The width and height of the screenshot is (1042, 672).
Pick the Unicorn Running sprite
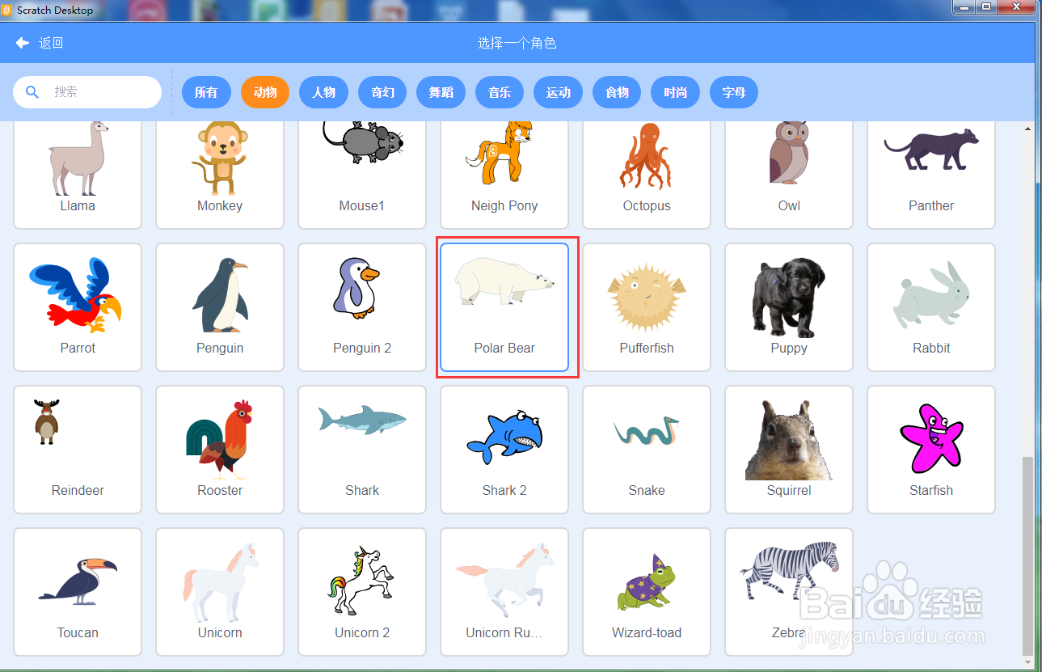(x=504, y=592)
